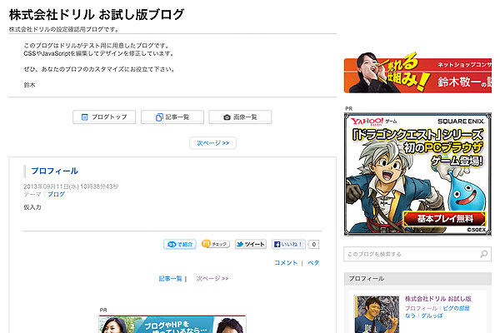Open the ペタ link
The width and height of the screenshot is (500, 333).
tap(313, 263)
